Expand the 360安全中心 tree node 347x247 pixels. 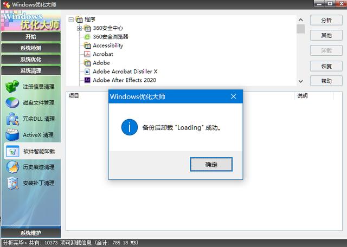click(x=80, y=28)
